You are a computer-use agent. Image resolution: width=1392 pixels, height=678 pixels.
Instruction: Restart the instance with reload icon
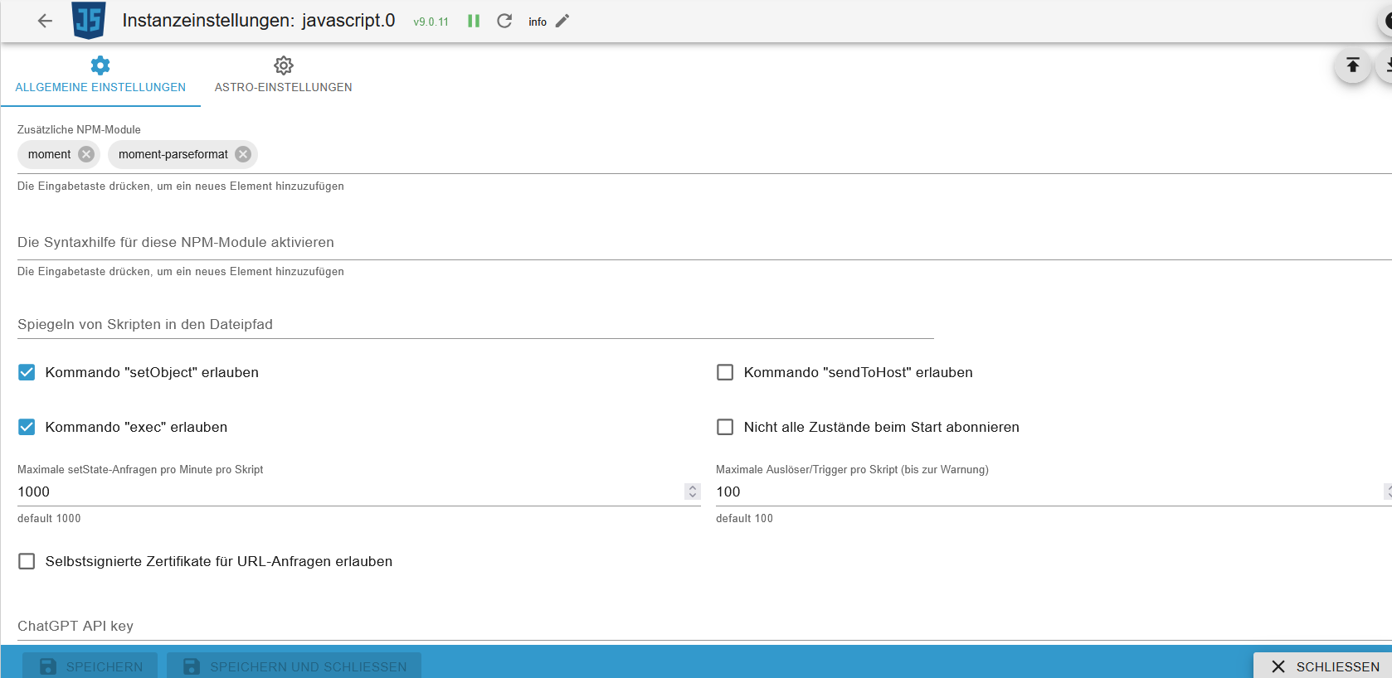click(504, 21)
